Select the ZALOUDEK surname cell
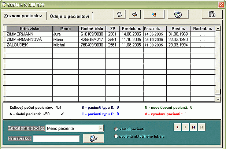Viewport: 226px width, 149px height. coord(29,45)
